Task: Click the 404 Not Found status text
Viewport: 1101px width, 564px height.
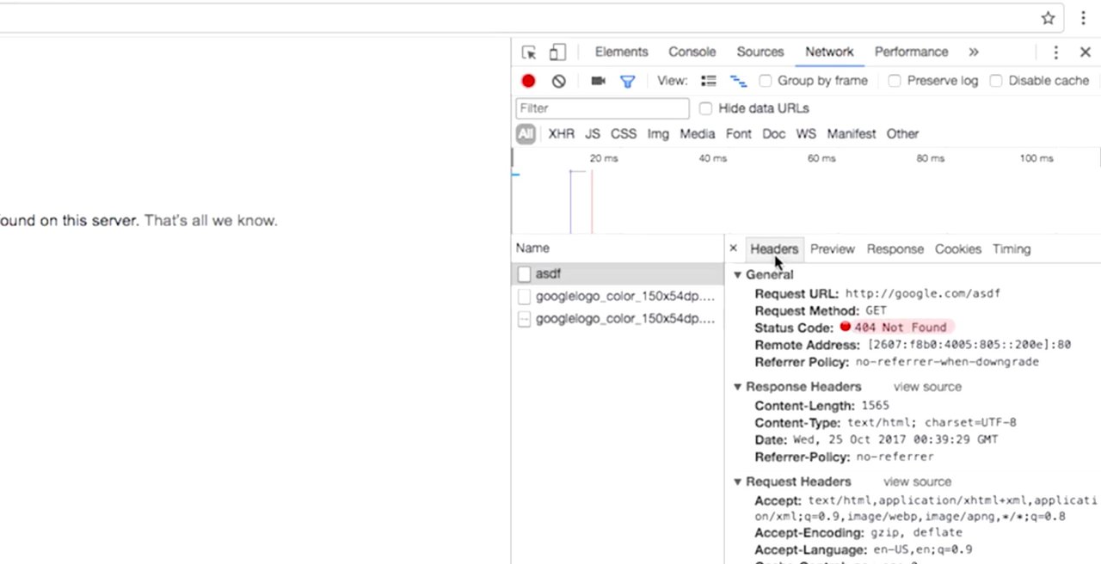Action: point(900,328)
